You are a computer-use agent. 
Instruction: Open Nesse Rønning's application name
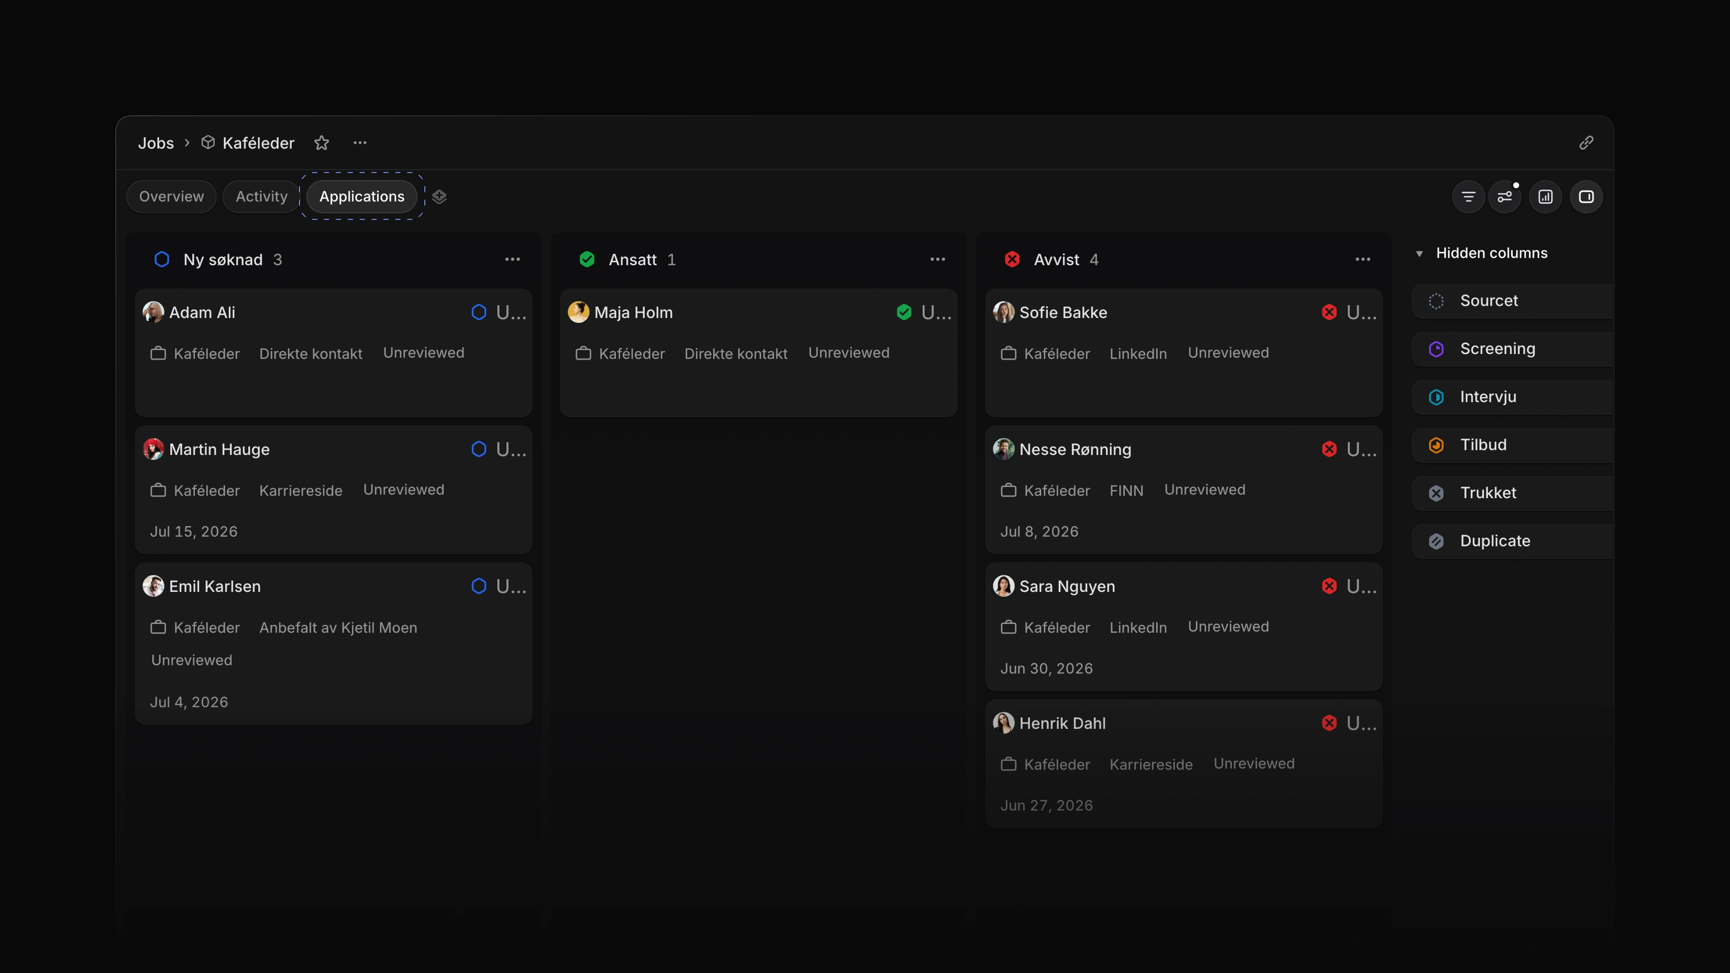[x=1075, y=449]
